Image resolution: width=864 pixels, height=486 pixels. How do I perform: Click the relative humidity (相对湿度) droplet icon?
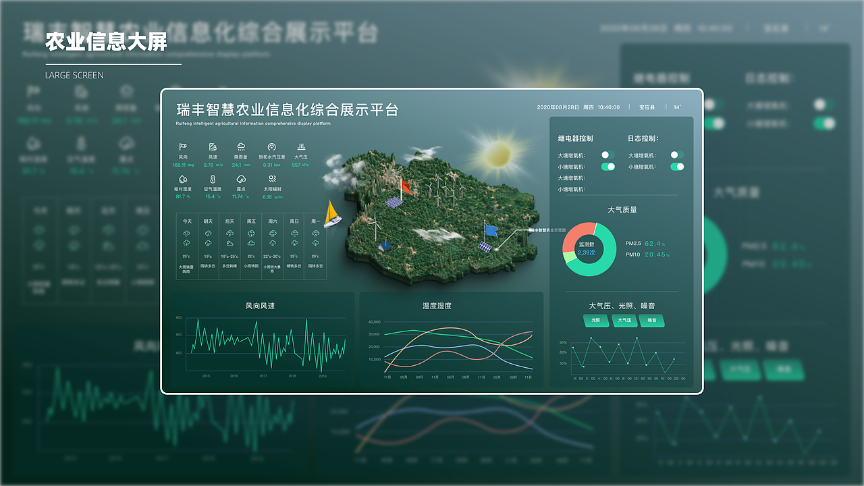click(183, 179)
